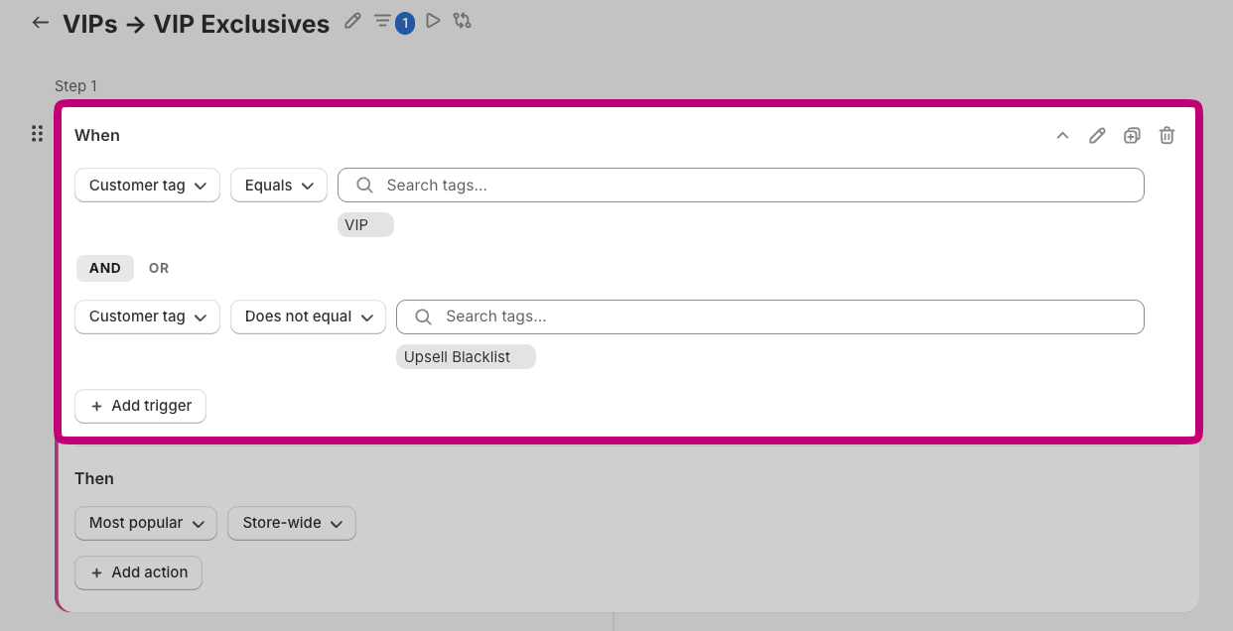The image size is (1233, 631).
Task: Open the second Customer tag dropdown
Action: (147, 316)
